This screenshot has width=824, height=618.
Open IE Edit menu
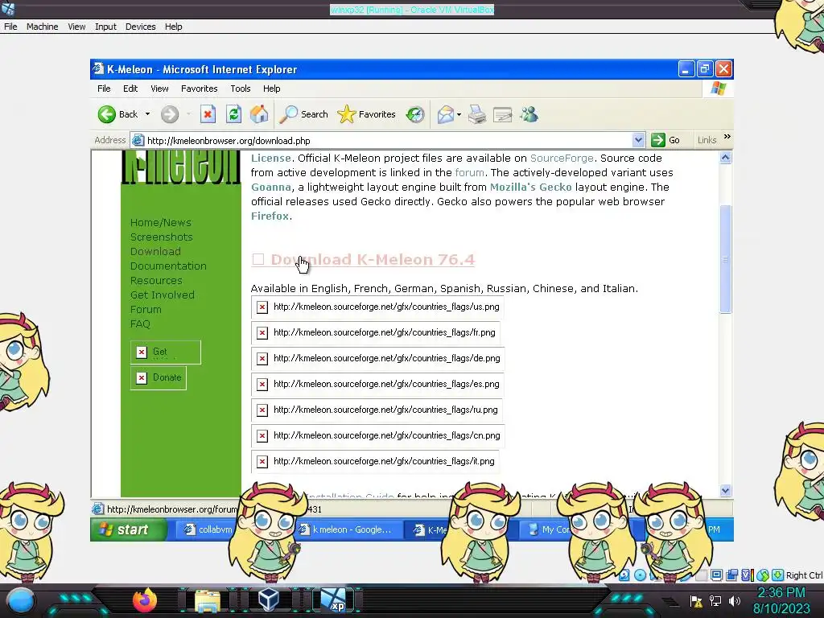pos(130,89)
